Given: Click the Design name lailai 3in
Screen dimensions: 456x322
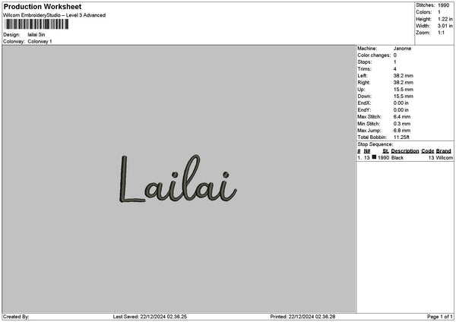Looking at the screenshot, I should (x=36, y=35).
